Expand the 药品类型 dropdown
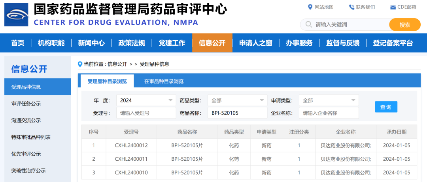 237,100
